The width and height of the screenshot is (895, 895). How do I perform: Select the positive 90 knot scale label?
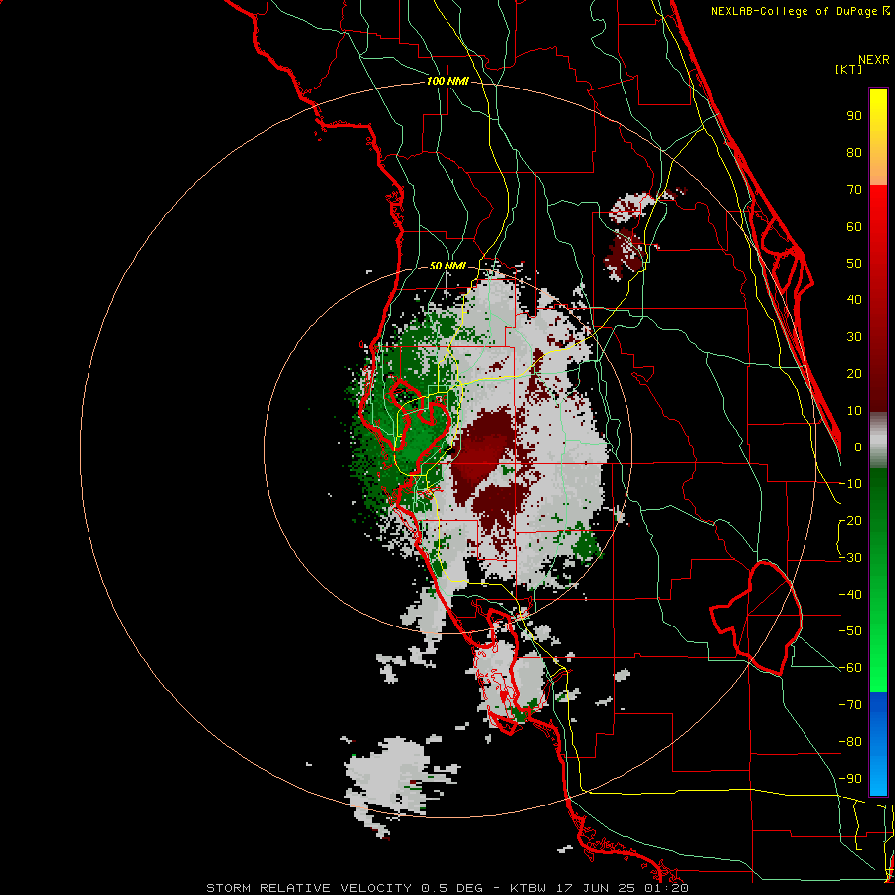pos(854,116)
